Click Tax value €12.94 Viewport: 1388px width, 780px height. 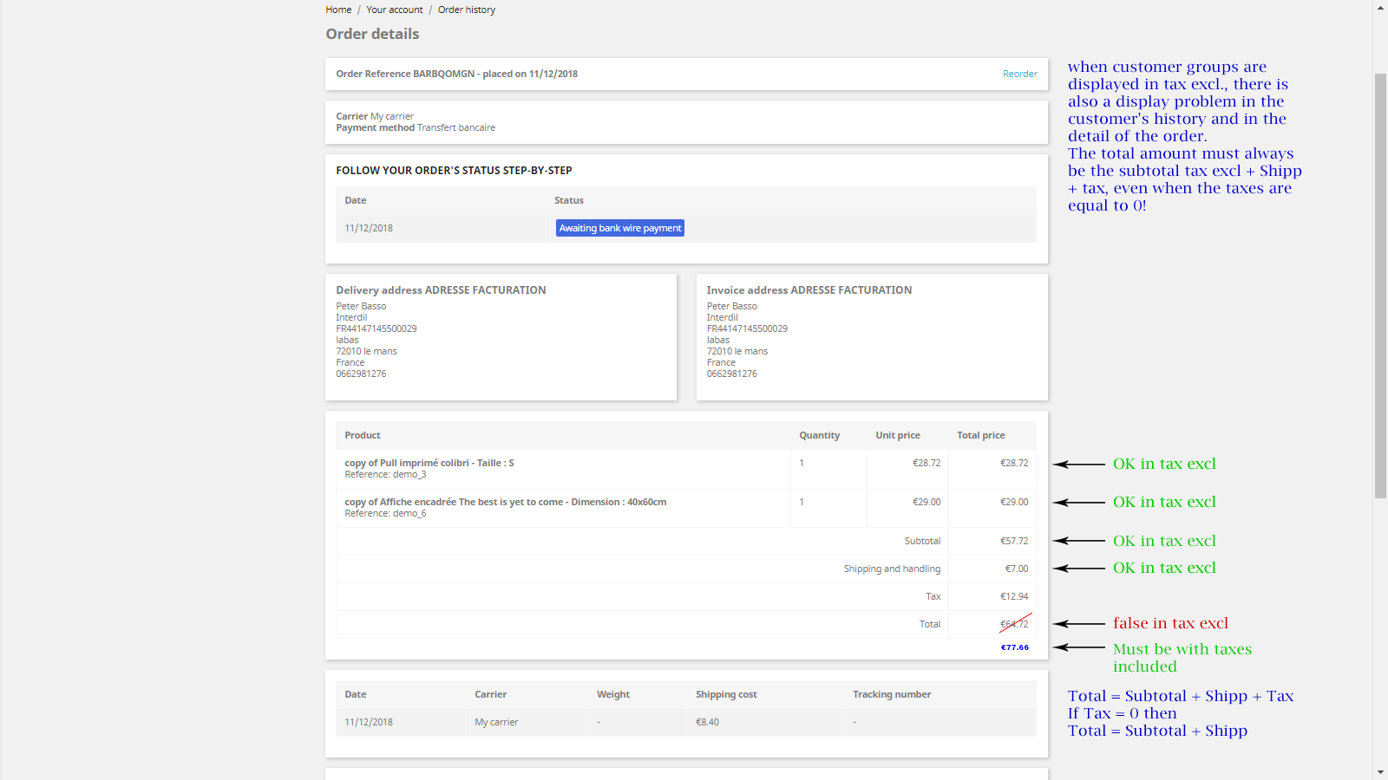(x=1014, y=596)
